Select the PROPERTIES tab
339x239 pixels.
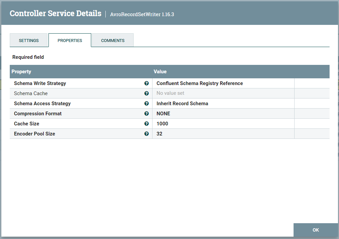click(70, 40)
